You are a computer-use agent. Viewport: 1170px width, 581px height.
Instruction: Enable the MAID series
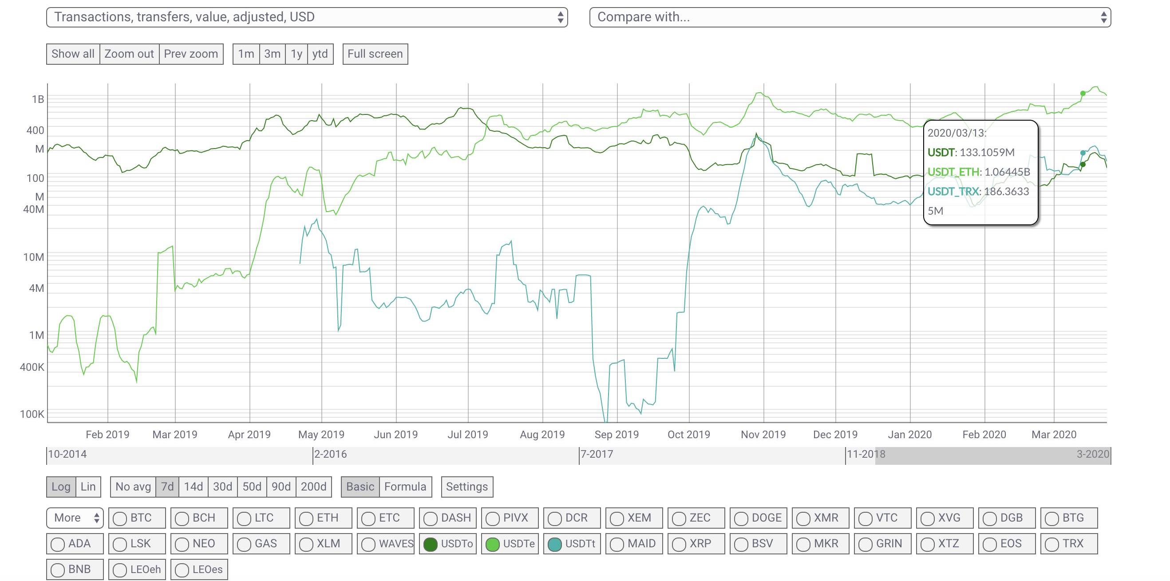(x=634, y=544)
